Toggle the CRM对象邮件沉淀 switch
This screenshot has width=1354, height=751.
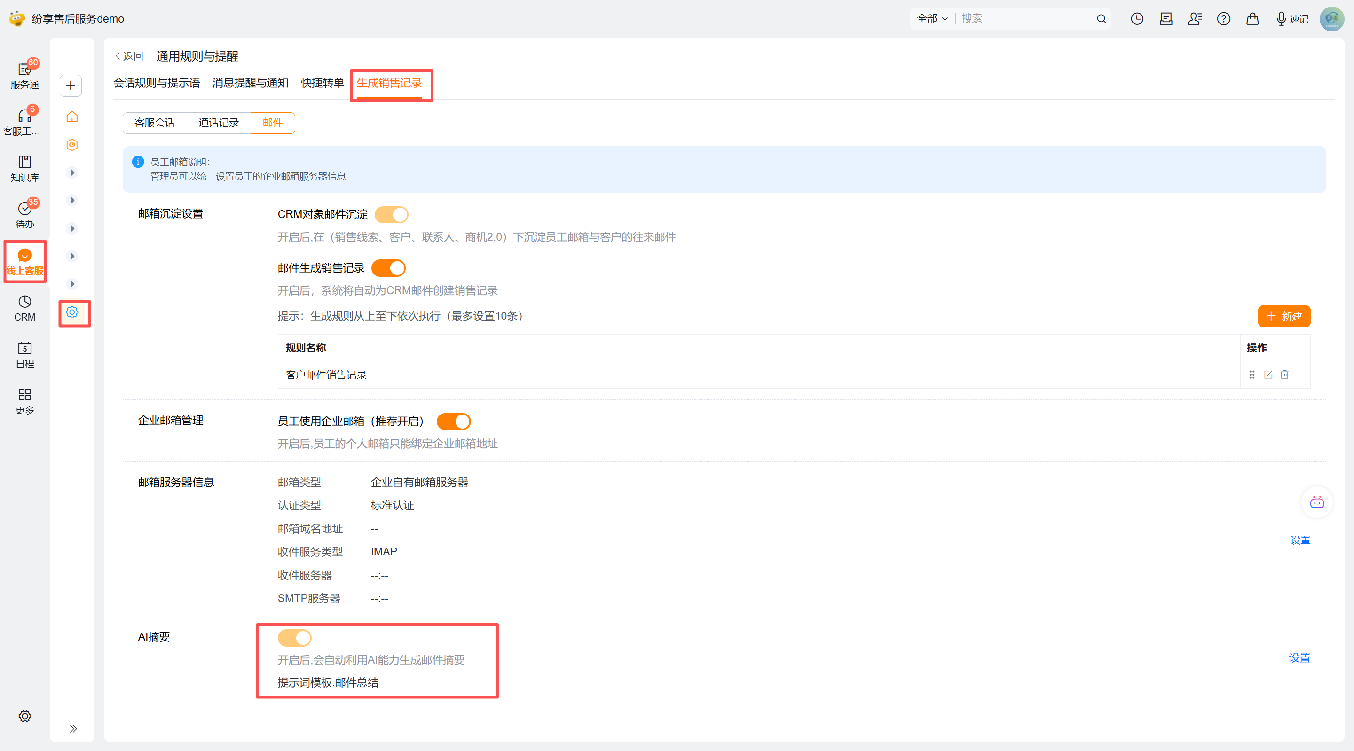(391, 214)
